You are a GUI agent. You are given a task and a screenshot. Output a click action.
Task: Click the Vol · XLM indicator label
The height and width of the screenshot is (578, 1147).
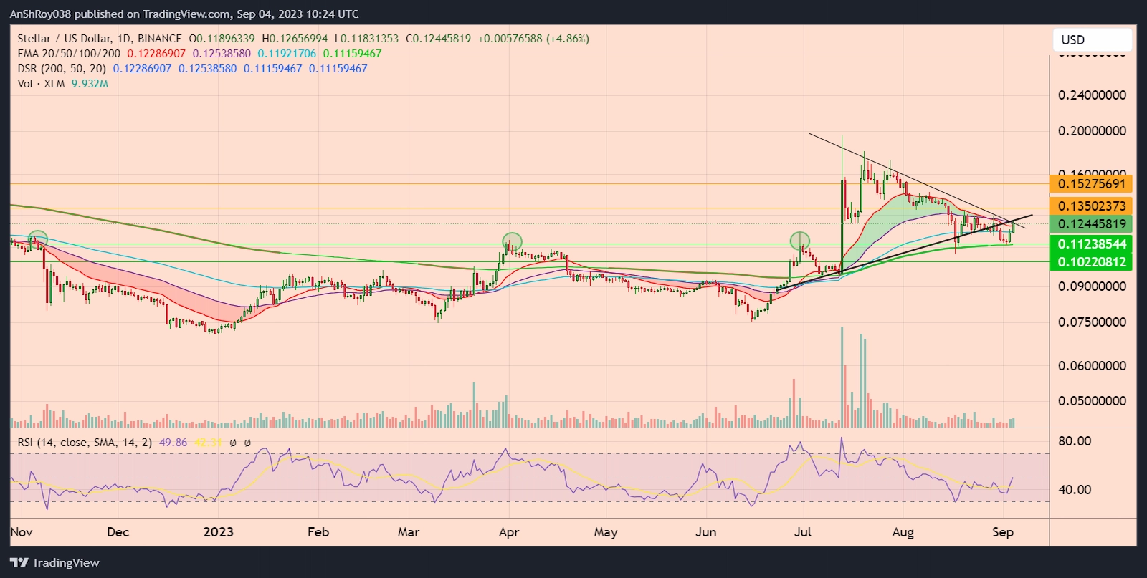41,84
